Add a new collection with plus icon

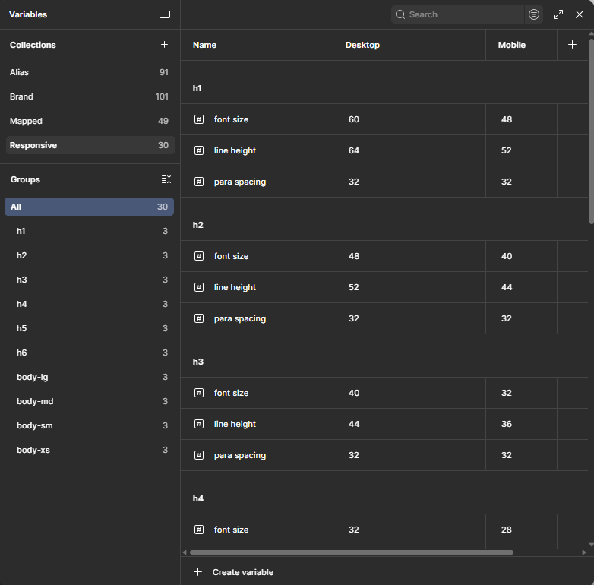point(164,44)
